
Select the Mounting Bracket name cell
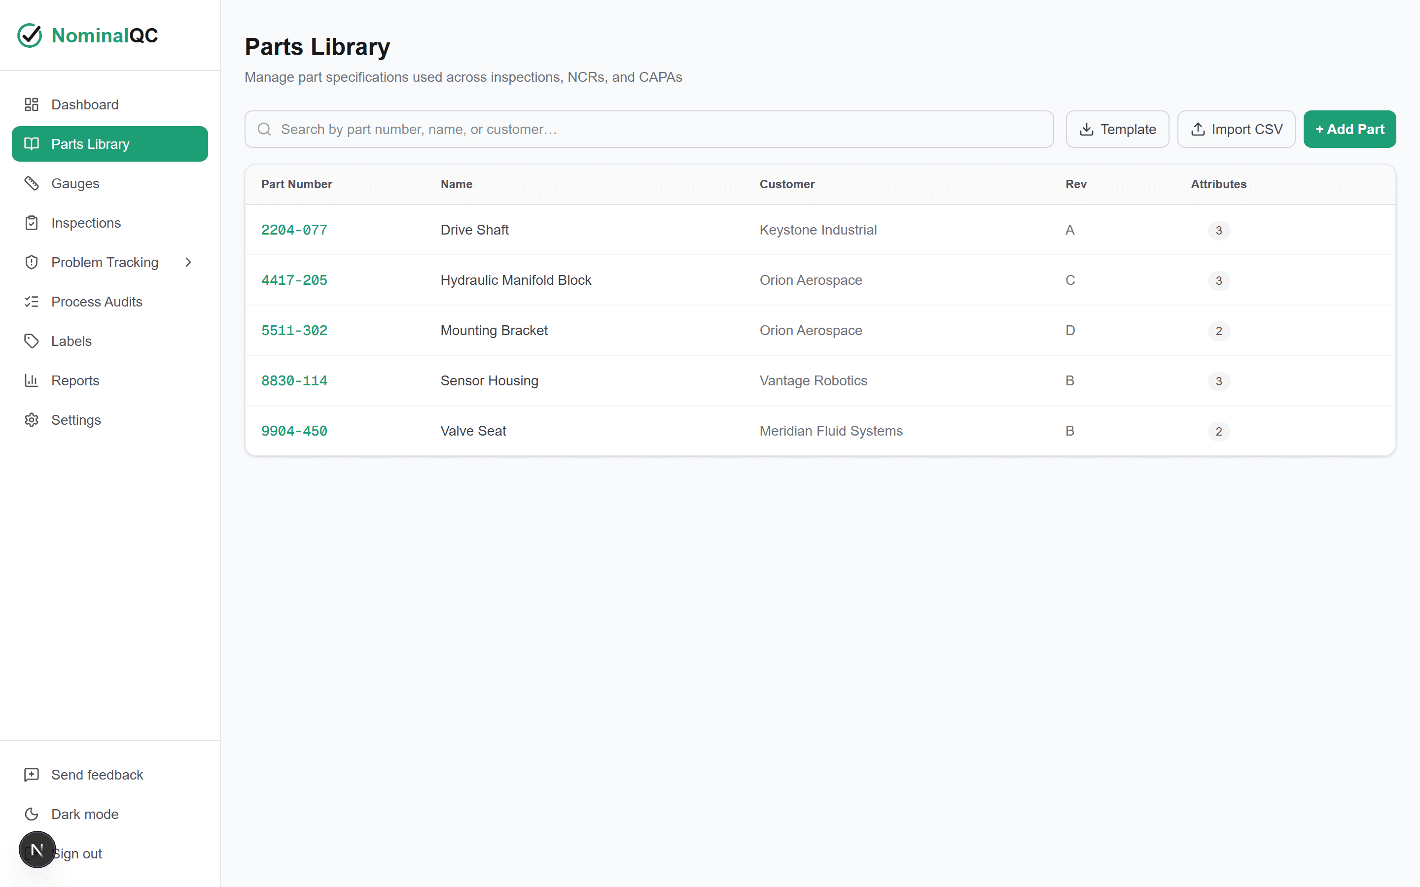tap(494, 330)
